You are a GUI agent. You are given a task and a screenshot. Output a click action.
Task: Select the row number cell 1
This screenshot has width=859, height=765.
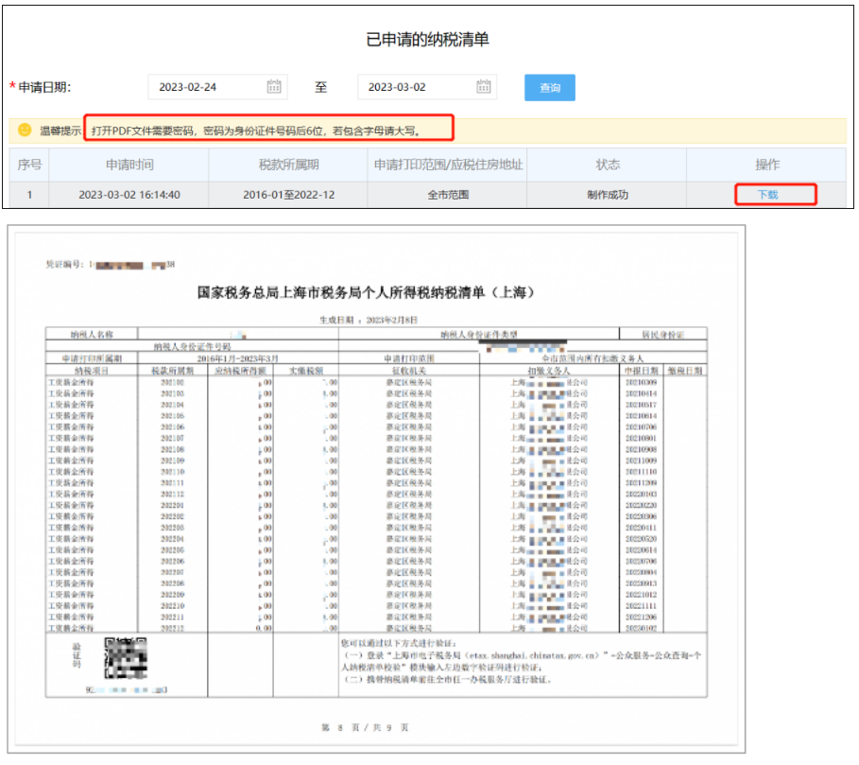pos(29,195)
